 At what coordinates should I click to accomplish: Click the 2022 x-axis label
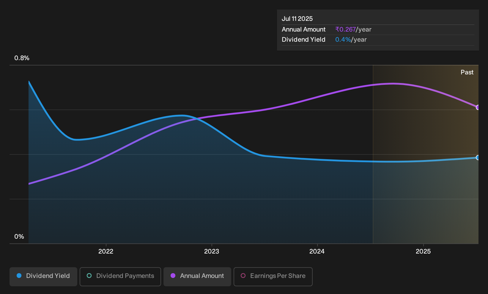106,251
